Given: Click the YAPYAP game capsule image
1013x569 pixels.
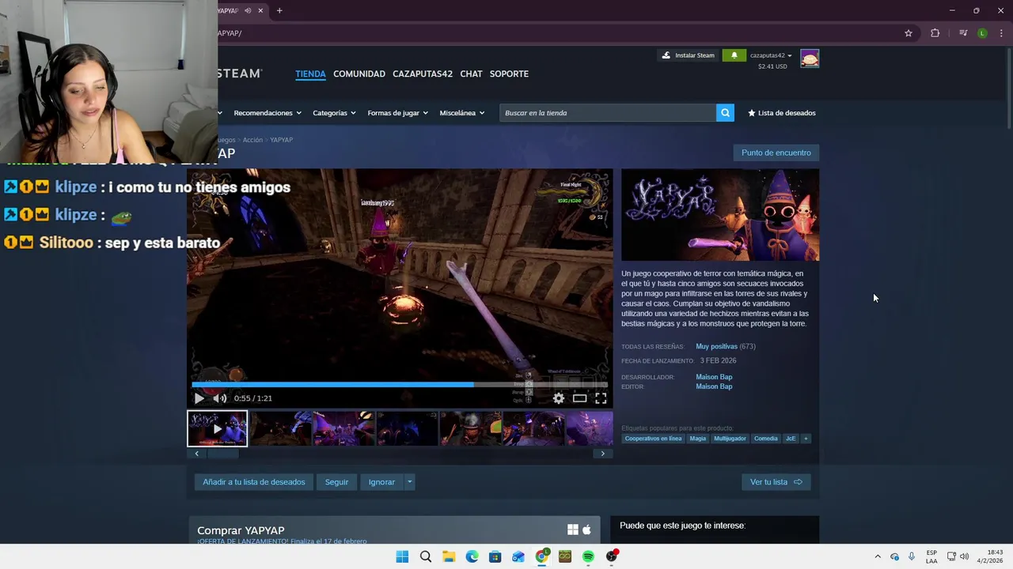Looking at the screenshot, I should coord(720,215).
